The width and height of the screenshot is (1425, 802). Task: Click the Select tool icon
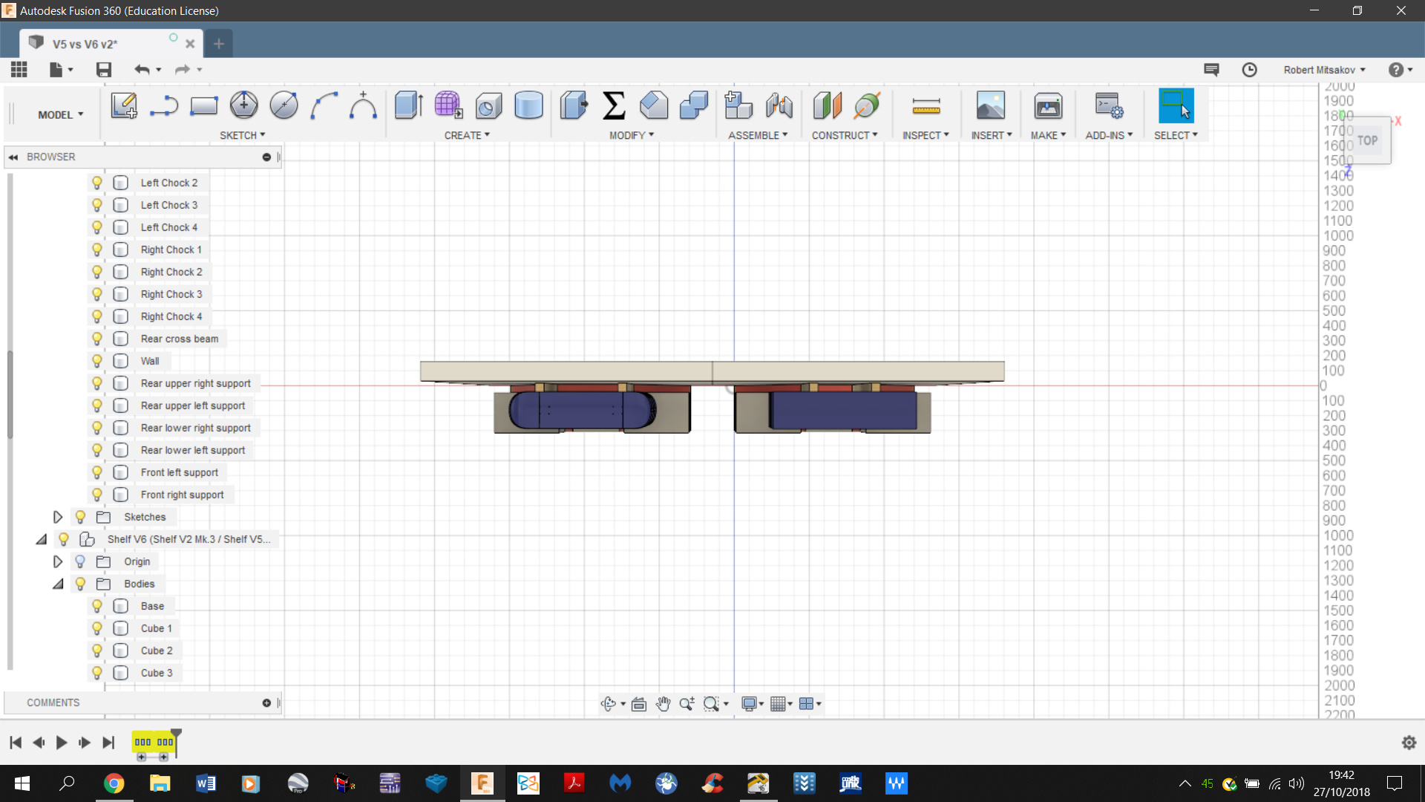click(x=1176, y=105)
